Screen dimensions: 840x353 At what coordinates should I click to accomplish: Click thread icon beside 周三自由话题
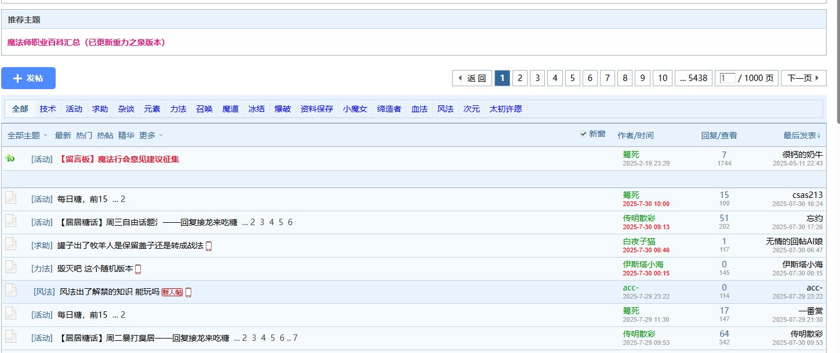[x=10, y=220]
